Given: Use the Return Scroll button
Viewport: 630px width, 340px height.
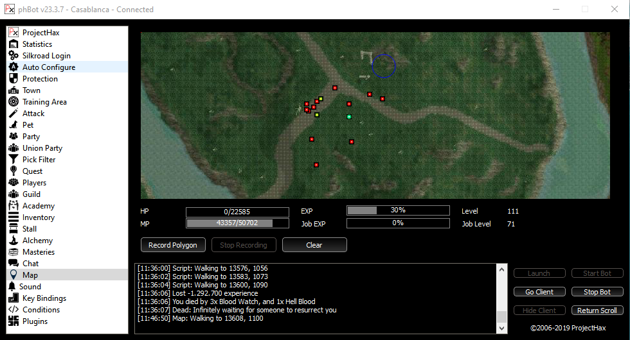Looking at the screenshot, I should [x=597, y=310].
